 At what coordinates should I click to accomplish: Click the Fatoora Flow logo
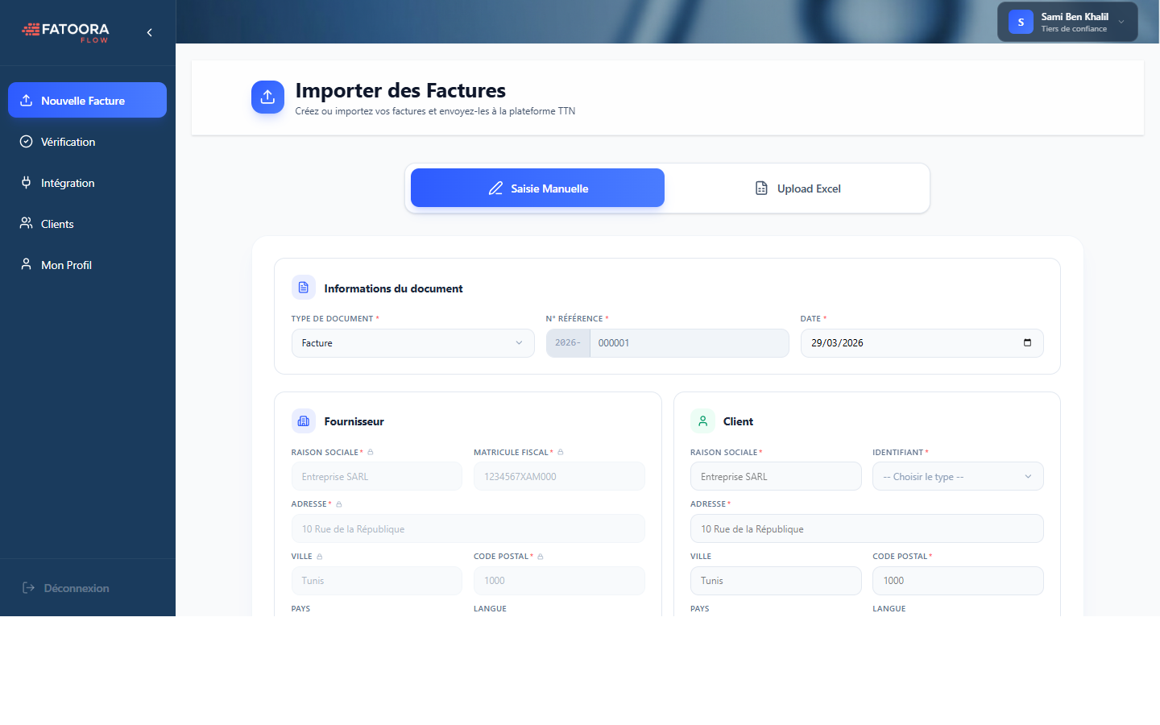pos(65,32)
